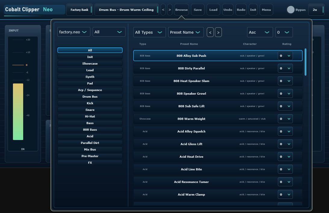Set rating for 808 Warm Weight

tap(285, 119)
